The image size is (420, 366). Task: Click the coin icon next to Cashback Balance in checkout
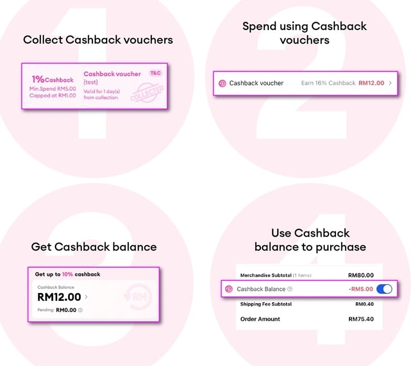click(x=228, y=289)
